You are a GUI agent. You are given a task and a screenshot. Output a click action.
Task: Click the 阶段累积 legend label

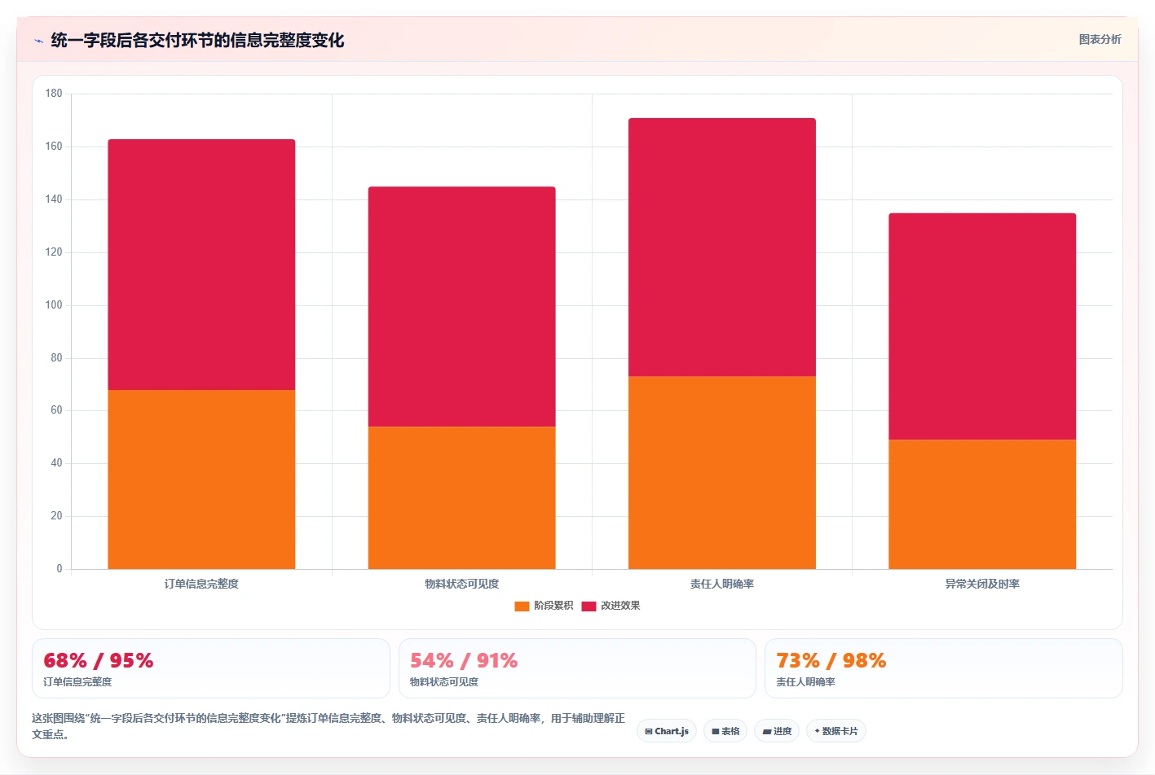[553, 606]
